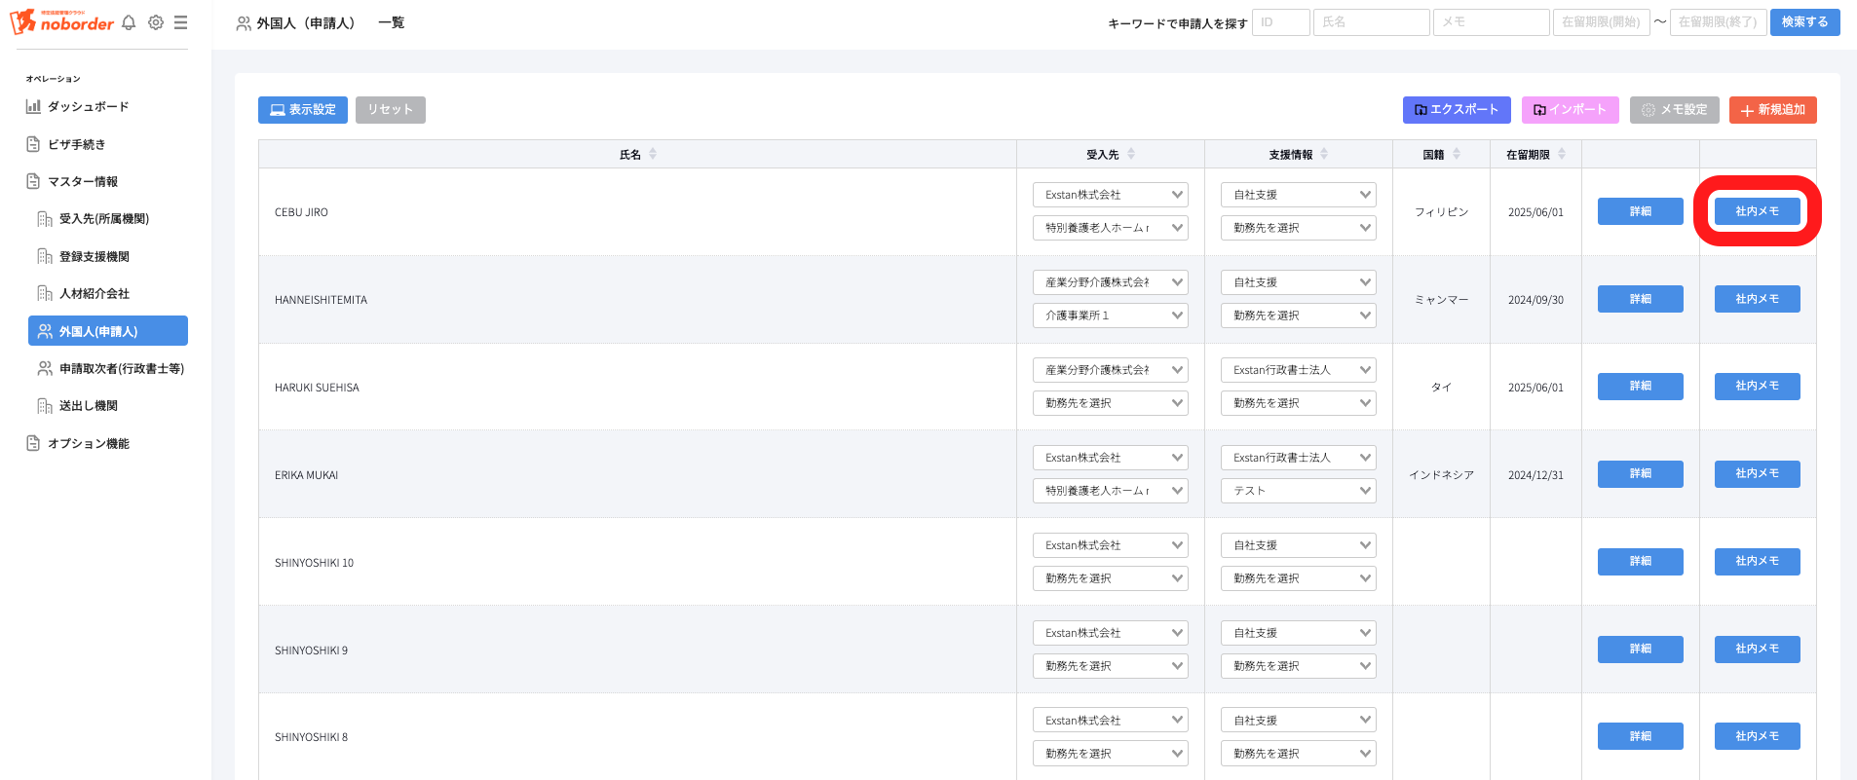1857x780 pixels.
Task: Click the notification bell icon
Action: (x=129, y=22)
